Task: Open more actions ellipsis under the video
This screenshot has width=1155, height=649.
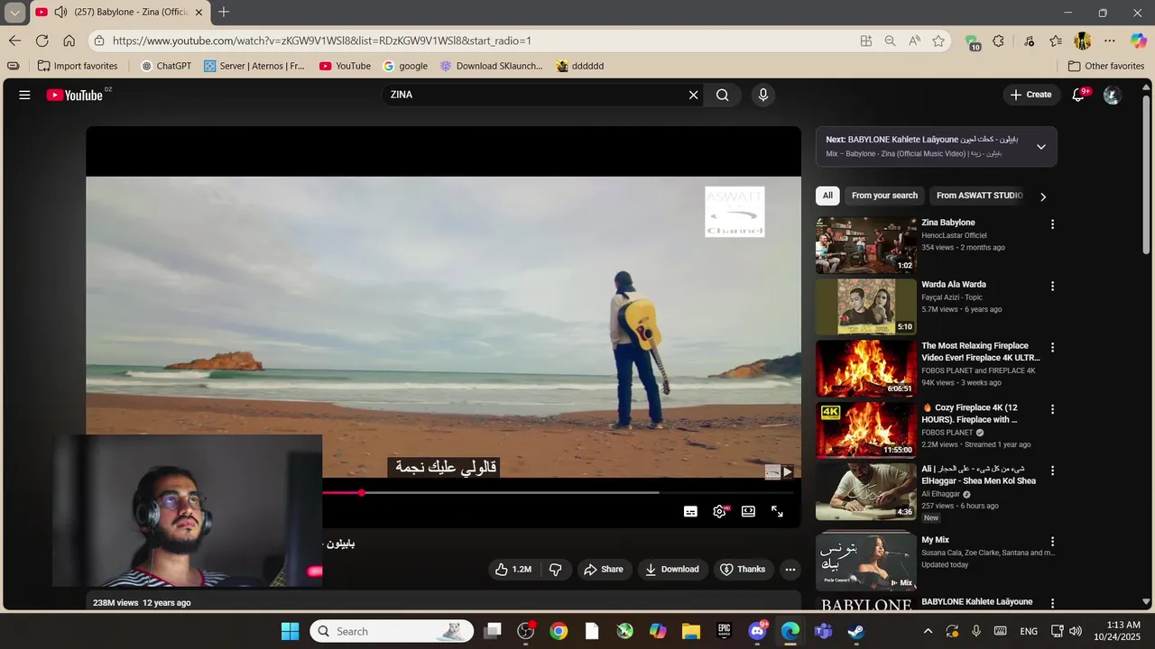Action: click(x=790, y=569)
